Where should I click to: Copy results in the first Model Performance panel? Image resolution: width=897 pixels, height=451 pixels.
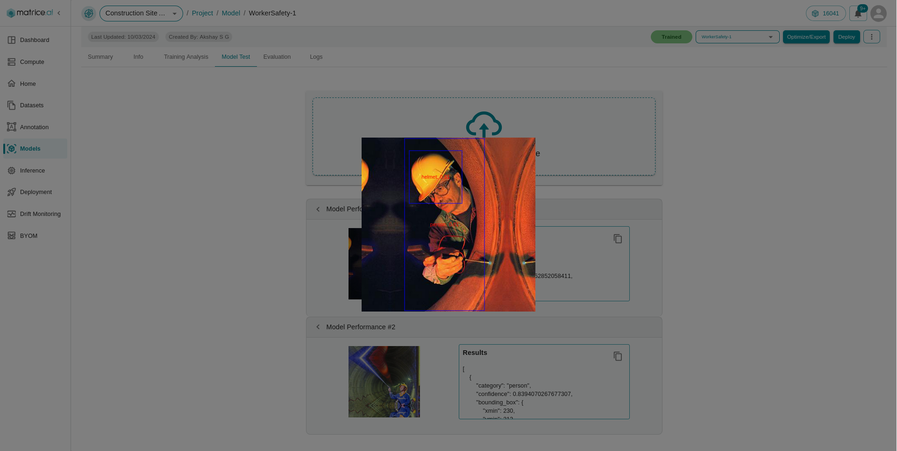tap(618, 239)
